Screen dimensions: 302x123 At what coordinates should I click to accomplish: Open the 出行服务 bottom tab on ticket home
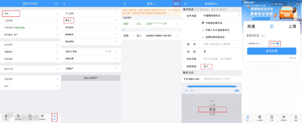click(259, 118)
